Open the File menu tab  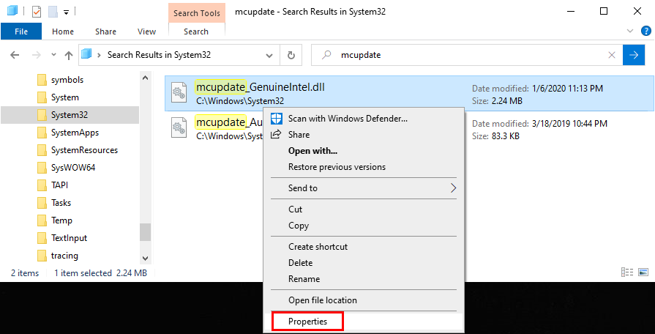click(x=21, y=31)
